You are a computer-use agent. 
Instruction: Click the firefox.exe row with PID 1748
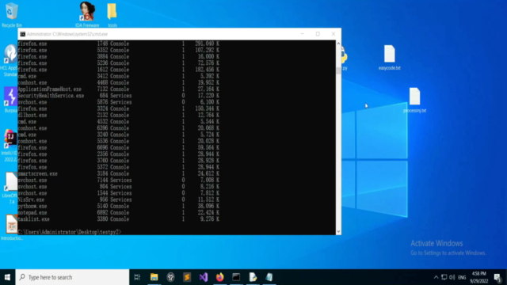(118, 44)
